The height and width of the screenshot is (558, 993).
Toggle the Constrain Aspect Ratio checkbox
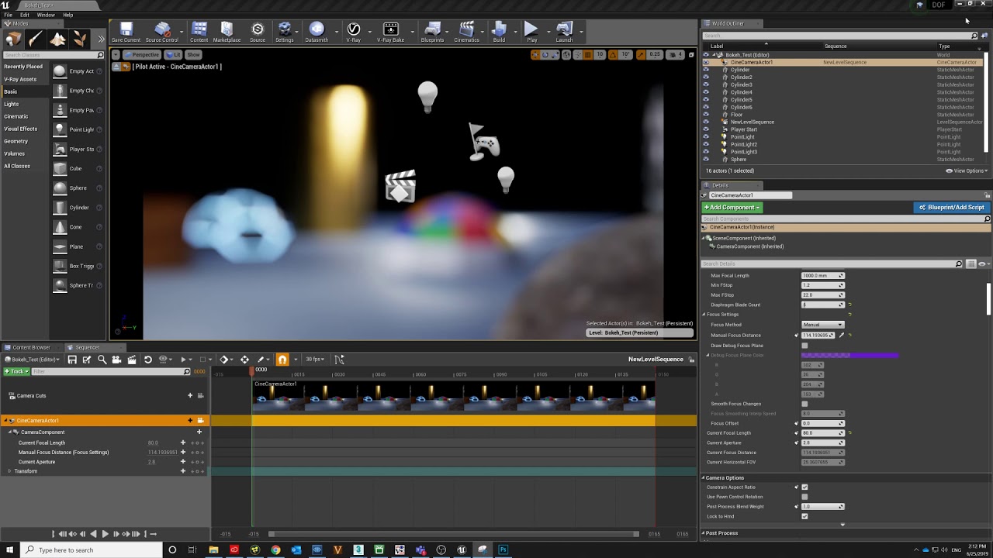(804, 487)
